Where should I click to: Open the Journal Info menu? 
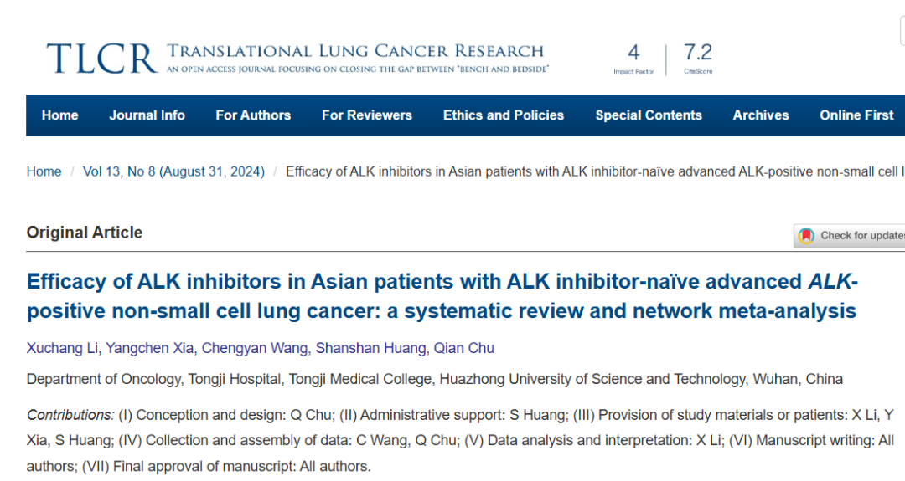tap(147, 115)
